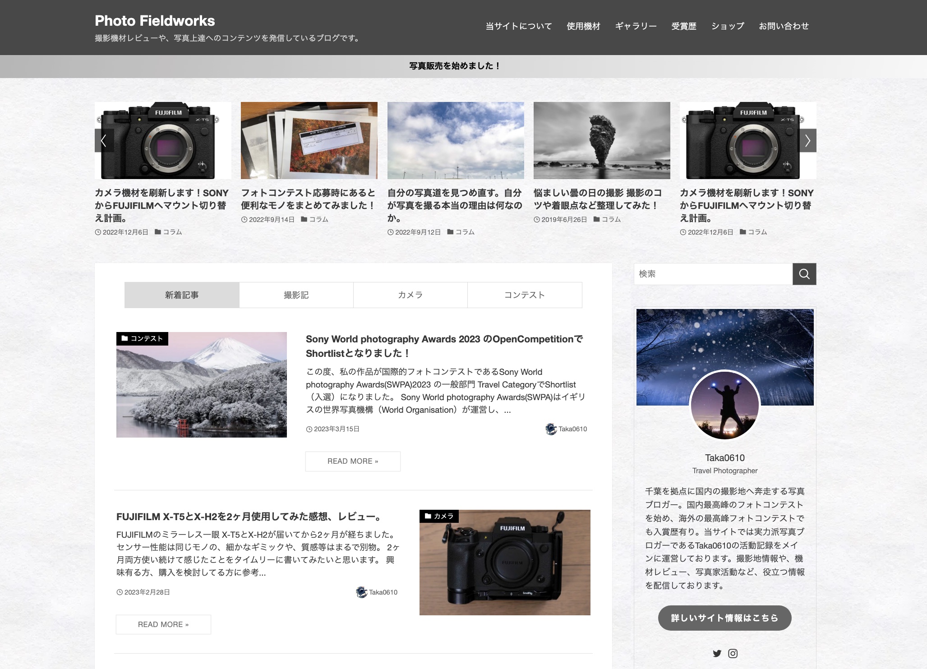This screenshot has height=669, width=927.
Task: Open 悩ましい曇の日の撮影 article title
Action: click(x=598, y=199)
